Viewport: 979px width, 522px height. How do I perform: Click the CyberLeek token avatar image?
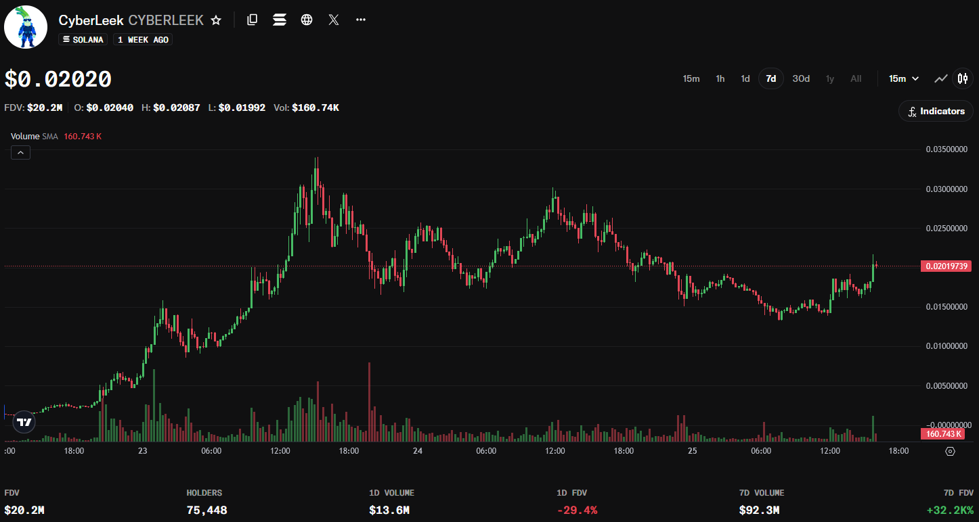[x=26, y=27]
